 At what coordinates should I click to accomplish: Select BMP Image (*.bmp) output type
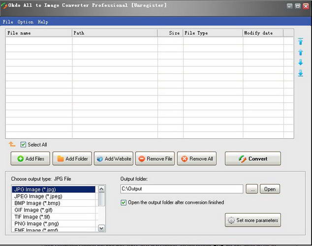click(54, 203)
